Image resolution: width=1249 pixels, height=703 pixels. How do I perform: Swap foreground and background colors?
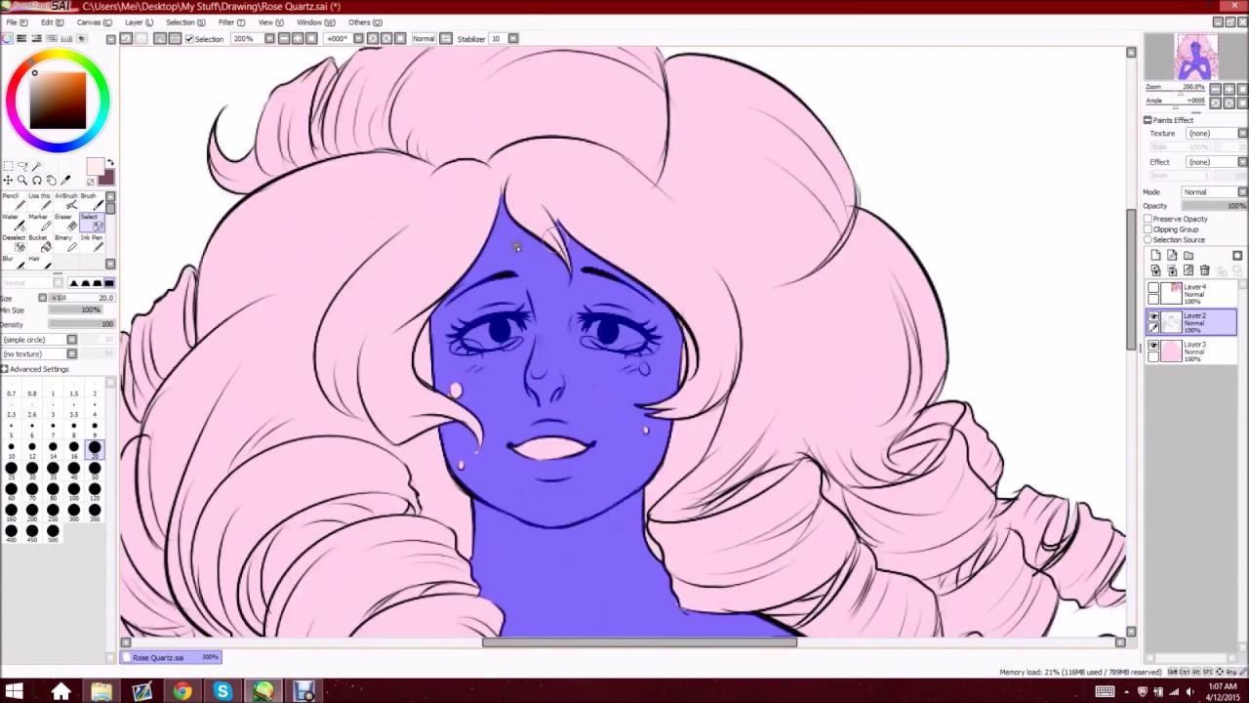(109, 164)
